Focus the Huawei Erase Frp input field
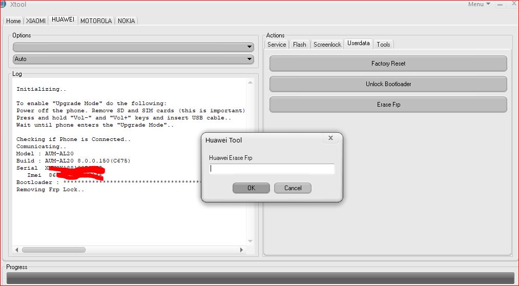Screen dimensions: 519x286 click(x=272, y=169)
